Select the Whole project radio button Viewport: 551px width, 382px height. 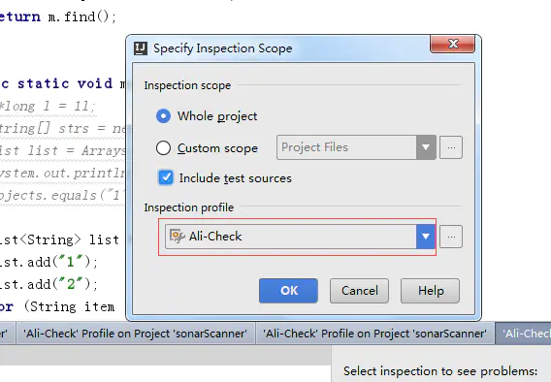tap(163, 116)
